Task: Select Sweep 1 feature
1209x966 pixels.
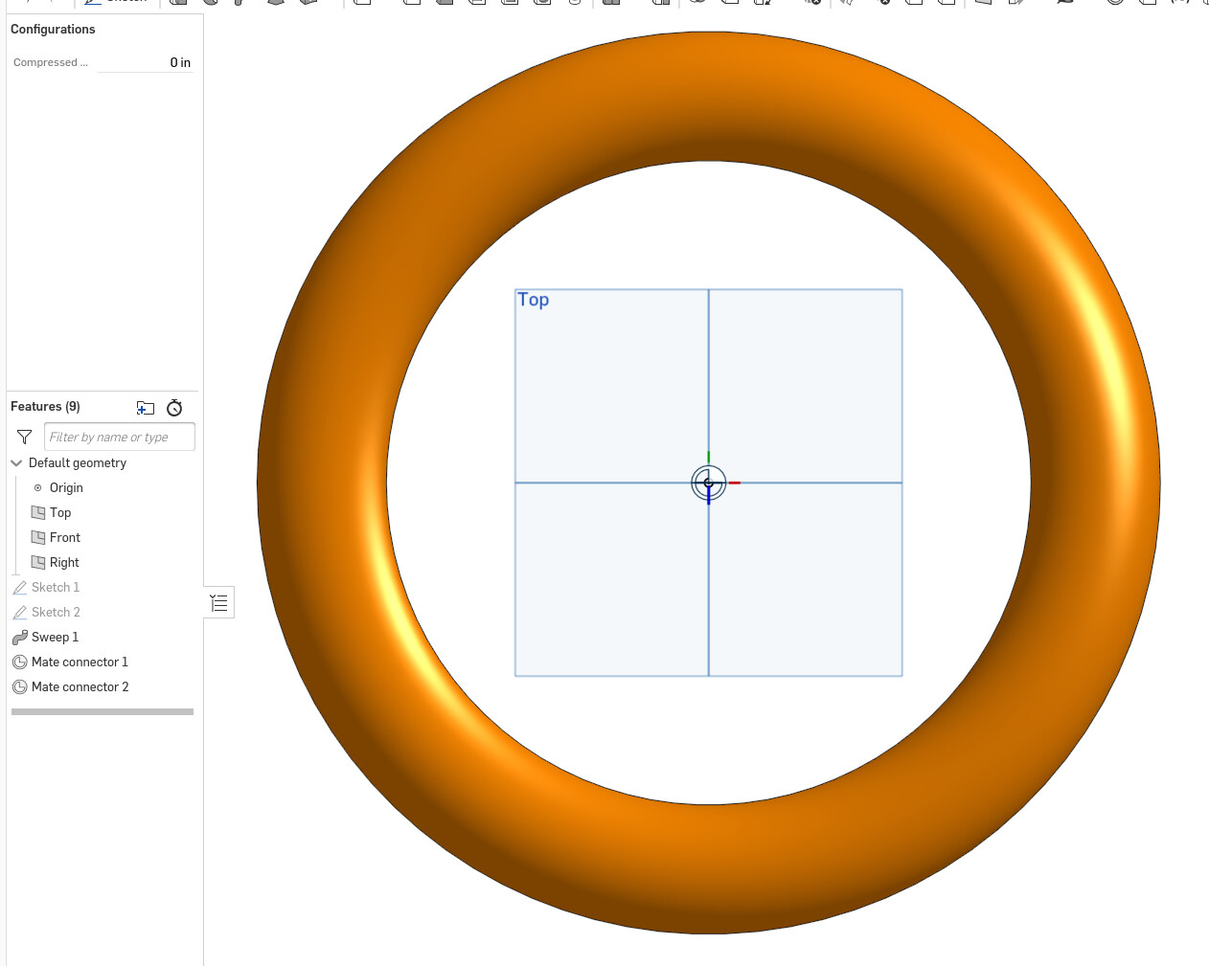Action: tap(55, 637)
